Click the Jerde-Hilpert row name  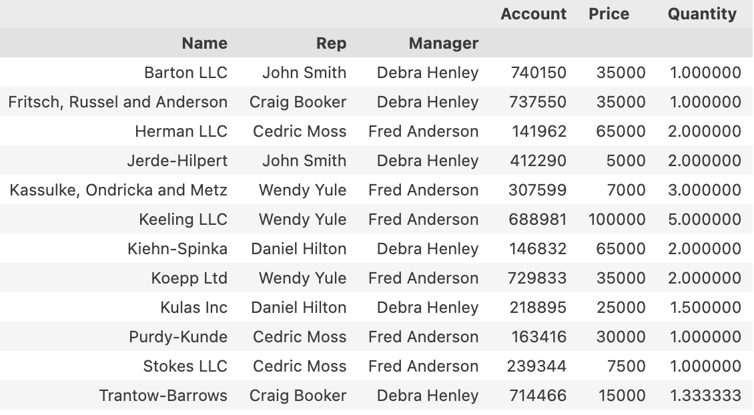tap(177, 161)
